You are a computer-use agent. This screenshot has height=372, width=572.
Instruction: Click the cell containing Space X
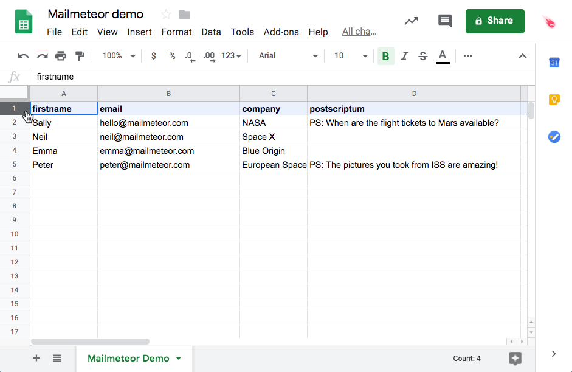[x=274, y=137]
